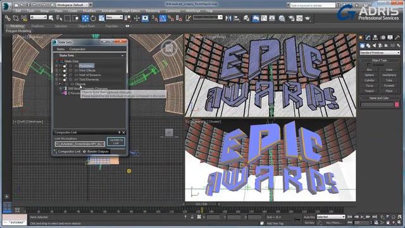Select the Lights category icon
This screenshot has height=228, width=405.
point(374,46)
